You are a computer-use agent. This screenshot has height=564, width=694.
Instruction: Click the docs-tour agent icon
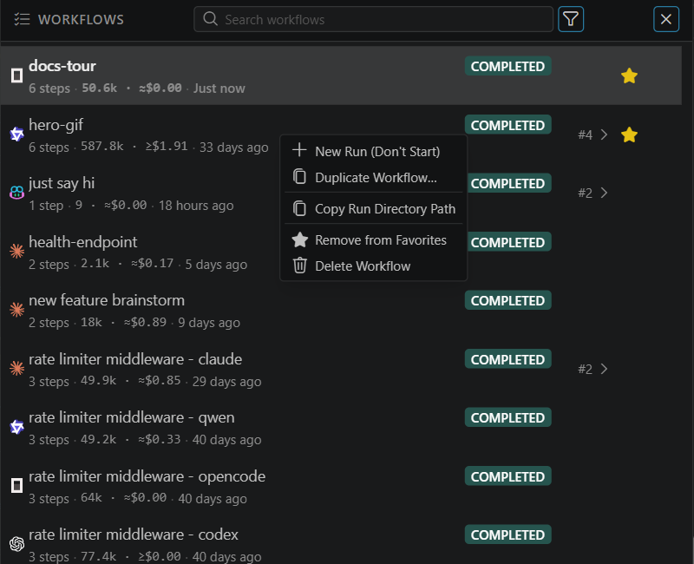16,75
